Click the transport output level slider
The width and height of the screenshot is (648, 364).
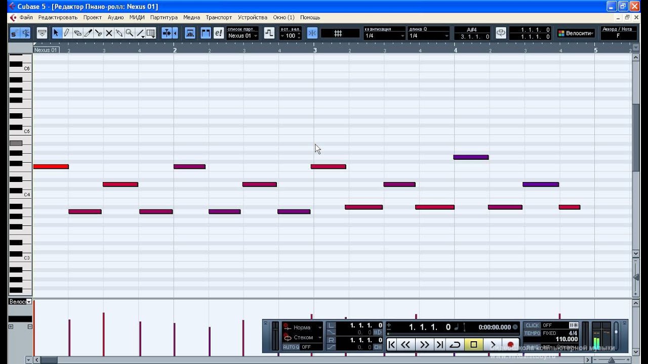(x=616, y=336)
